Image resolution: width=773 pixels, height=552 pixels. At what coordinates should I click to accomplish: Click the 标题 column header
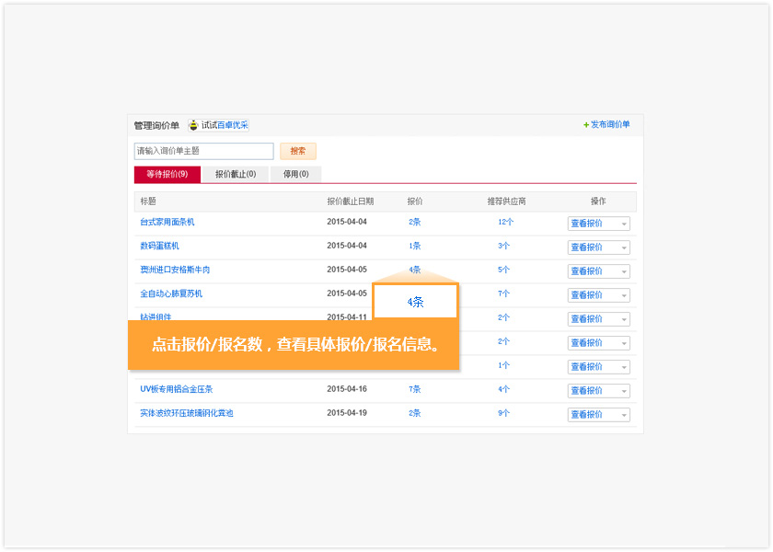point(148,201)
